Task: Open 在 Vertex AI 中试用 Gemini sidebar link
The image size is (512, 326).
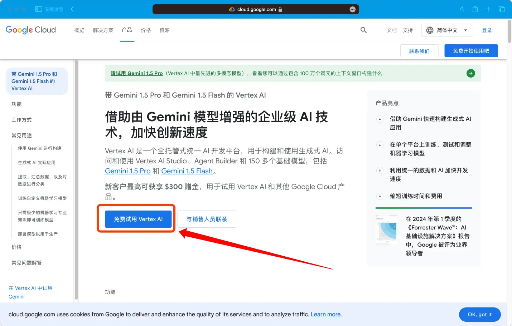Action: (x=30, y=292)
